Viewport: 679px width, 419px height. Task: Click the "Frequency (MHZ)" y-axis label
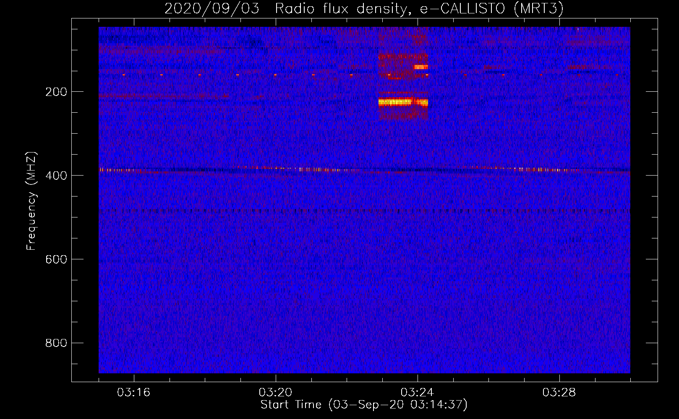click(31, 201)
